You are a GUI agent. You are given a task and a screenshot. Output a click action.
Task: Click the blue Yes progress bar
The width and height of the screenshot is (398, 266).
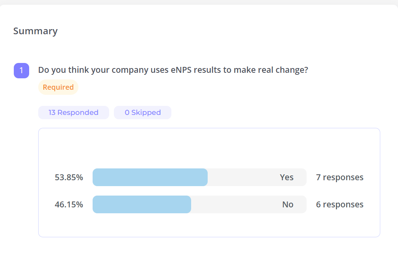click(x=150, y=177)
